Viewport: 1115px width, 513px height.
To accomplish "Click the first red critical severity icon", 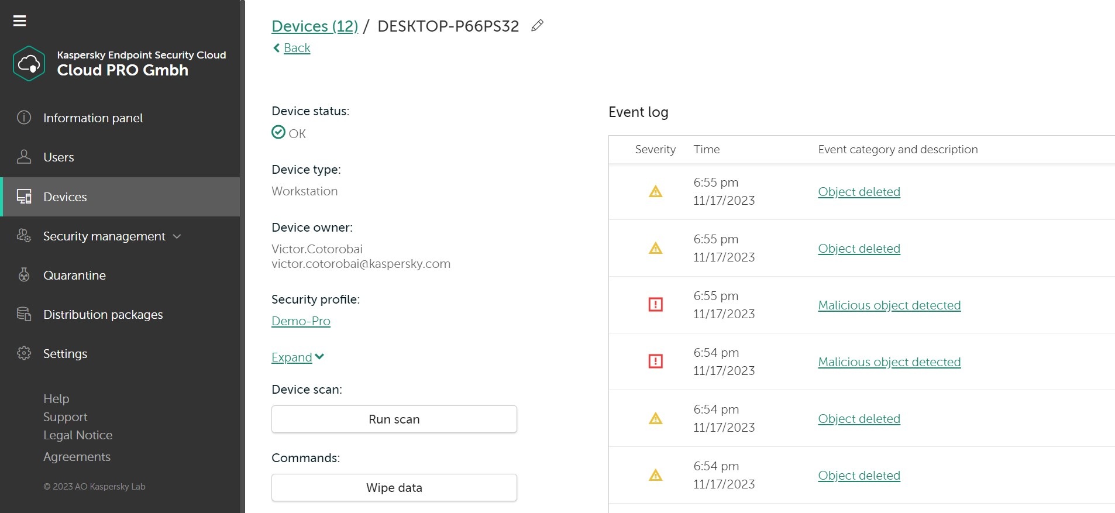I will (x=655, y=305).
